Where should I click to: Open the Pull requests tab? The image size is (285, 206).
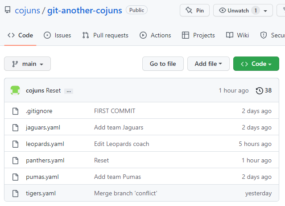tap(105, 35)
